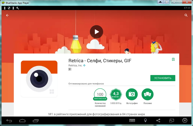Click the BlueStacks Android back button
Image resolution: width=193 pixels, height=126 pixels.
(9, 121)
